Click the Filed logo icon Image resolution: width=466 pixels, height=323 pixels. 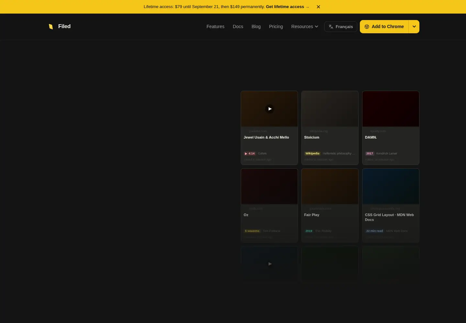[51, 26]
